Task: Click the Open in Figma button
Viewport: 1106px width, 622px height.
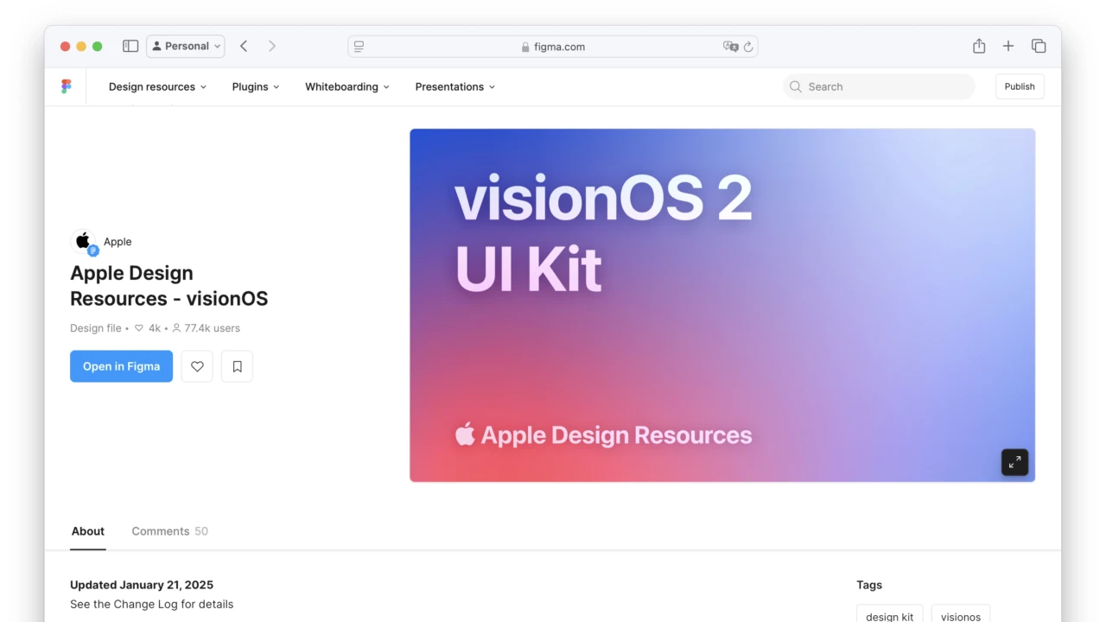Action: [121, 366]
